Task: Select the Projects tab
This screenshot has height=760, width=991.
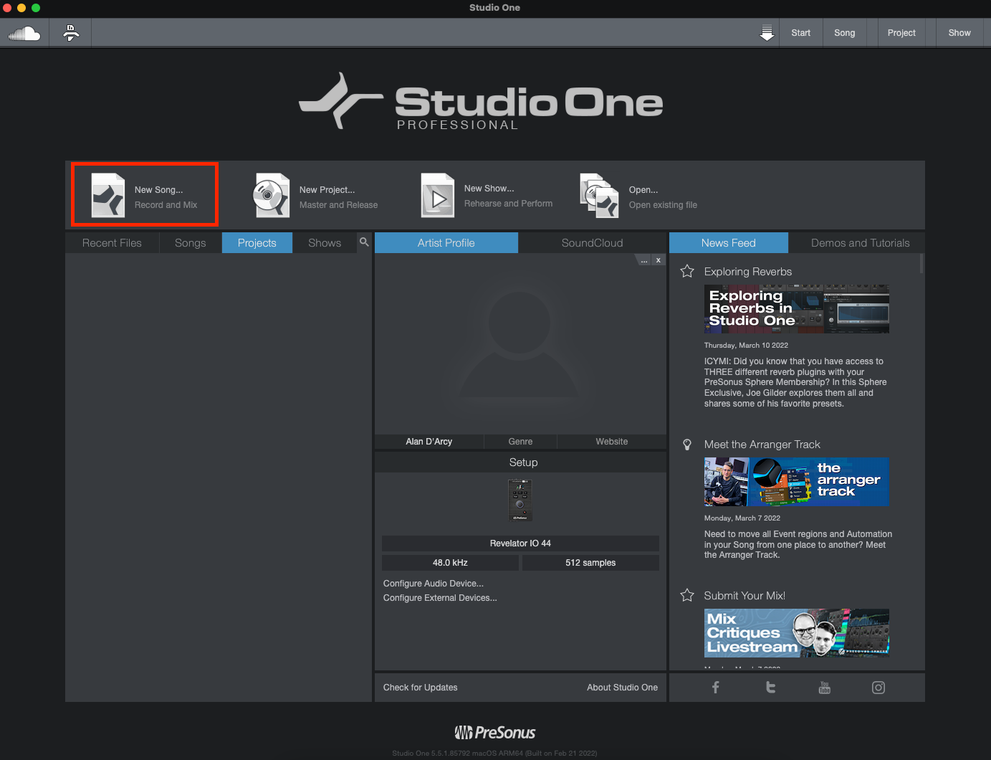Action: (x=257, y=243)
